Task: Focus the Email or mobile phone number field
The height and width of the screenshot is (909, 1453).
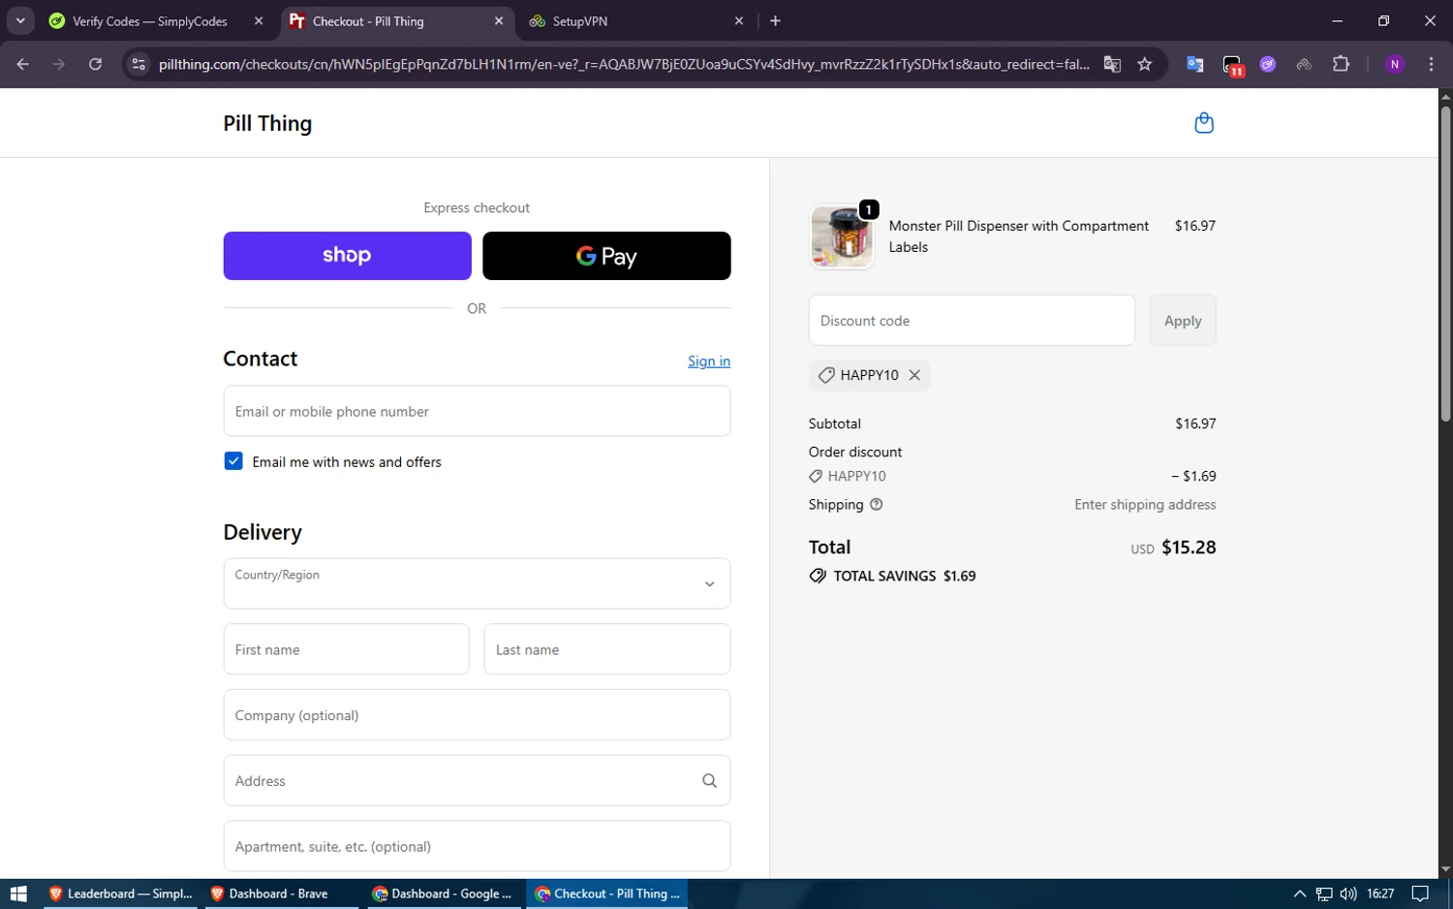Action: click(477, 411)
